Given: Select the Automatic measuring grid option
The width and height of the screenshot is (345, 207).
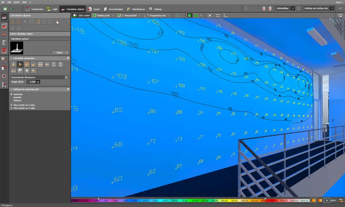Looking at the screenshot, I should [11, 94].
